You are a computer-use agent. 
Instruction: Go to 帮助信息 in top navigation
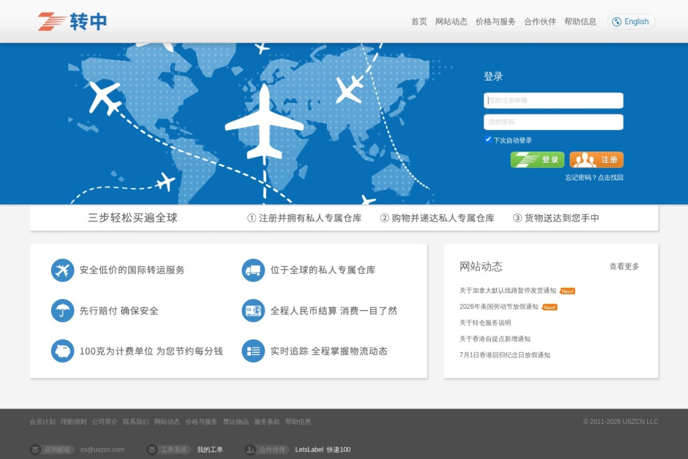(580, 22)
